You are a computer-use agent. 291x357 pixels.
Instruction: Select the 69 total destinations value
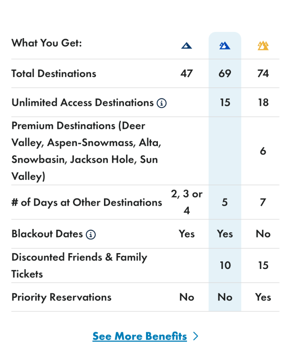225,73
